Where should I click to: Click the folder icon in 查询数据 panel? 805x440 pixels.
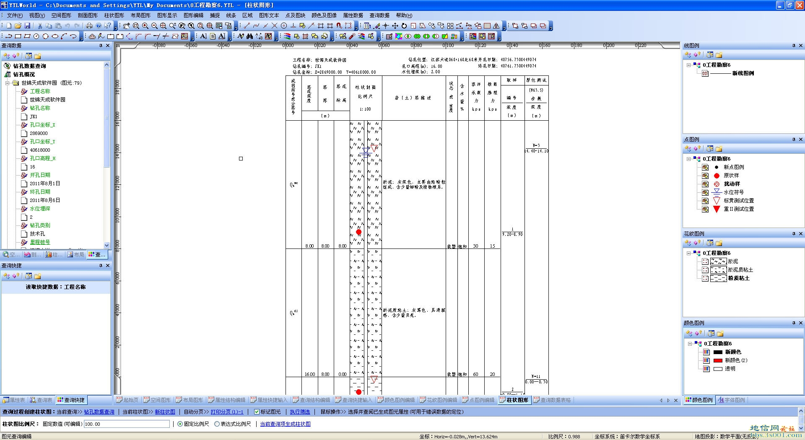[x=38, y=56]
